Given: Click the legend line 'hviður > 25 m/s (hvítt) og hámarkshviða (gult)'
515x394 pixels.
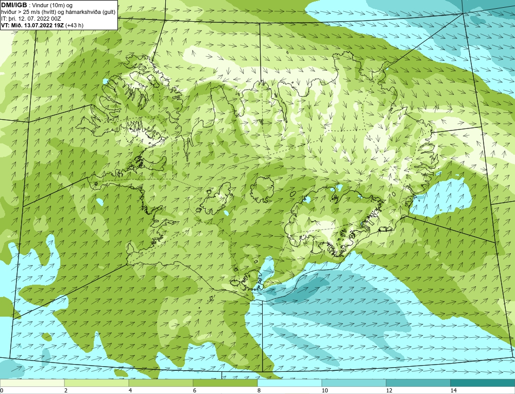Looking at the screenshot, I should click(x=59, y=12).
